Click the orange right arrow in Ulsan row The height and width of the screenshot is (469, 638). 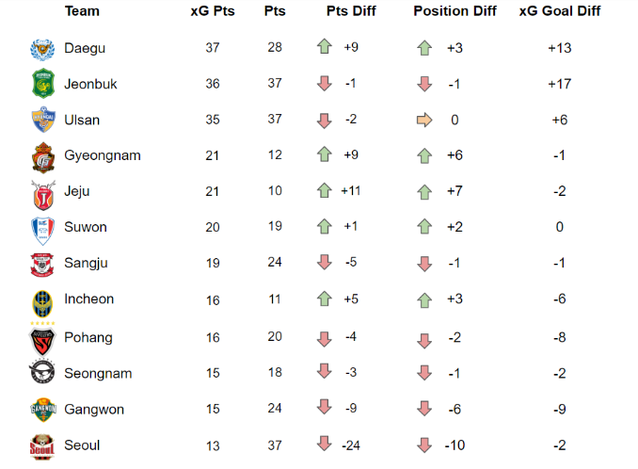[424, 121]
